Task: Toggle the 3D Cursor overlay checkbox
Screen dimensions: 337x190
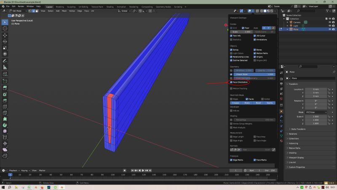Action: tap(255, 36)
